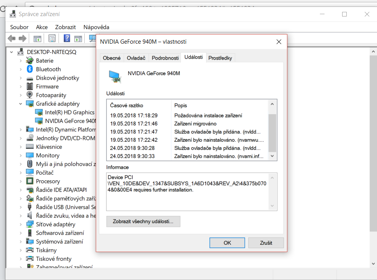The image size is (377, 280).
Task: Click the Jednotky DVD/CD-ROM disc icon
Action: [x=30, y=138]
